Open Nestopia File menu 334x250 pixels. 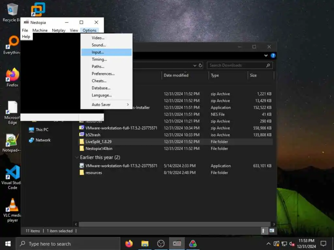[x=25, y=30]
